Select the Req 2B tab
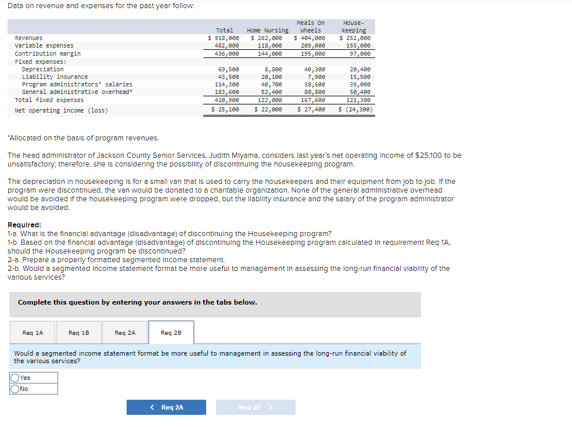Viewport: 572px width, 427px height. point(171,332)
